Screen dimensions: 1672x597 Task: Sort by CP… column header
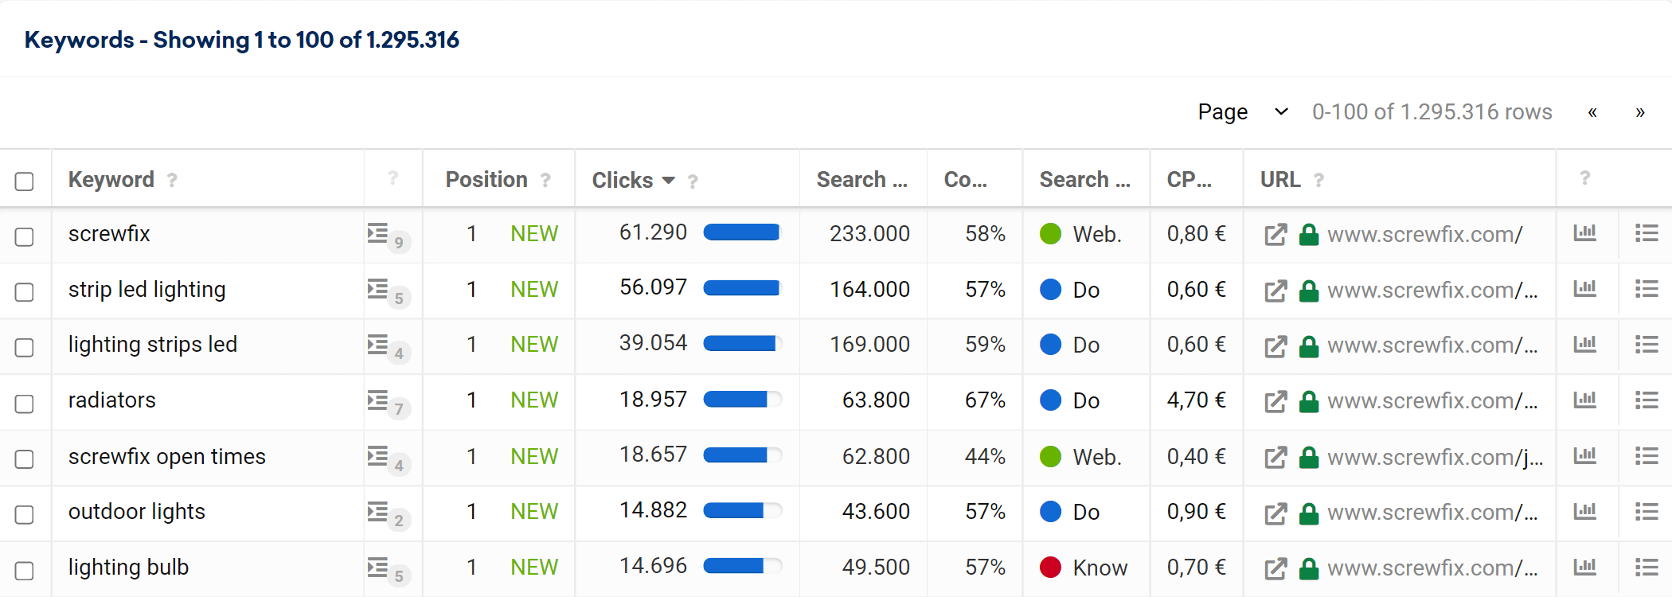tap(1189, 180)
